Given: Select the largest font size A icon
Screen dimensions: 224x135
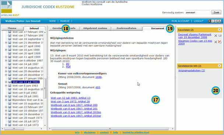Looking at the screenshot, I should pos(220,21).
